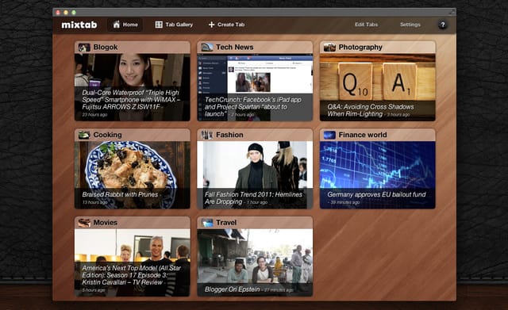This screenshot has width=508, height=310.
Task: Click the Fashion header icon
Action: pos(207,135)
